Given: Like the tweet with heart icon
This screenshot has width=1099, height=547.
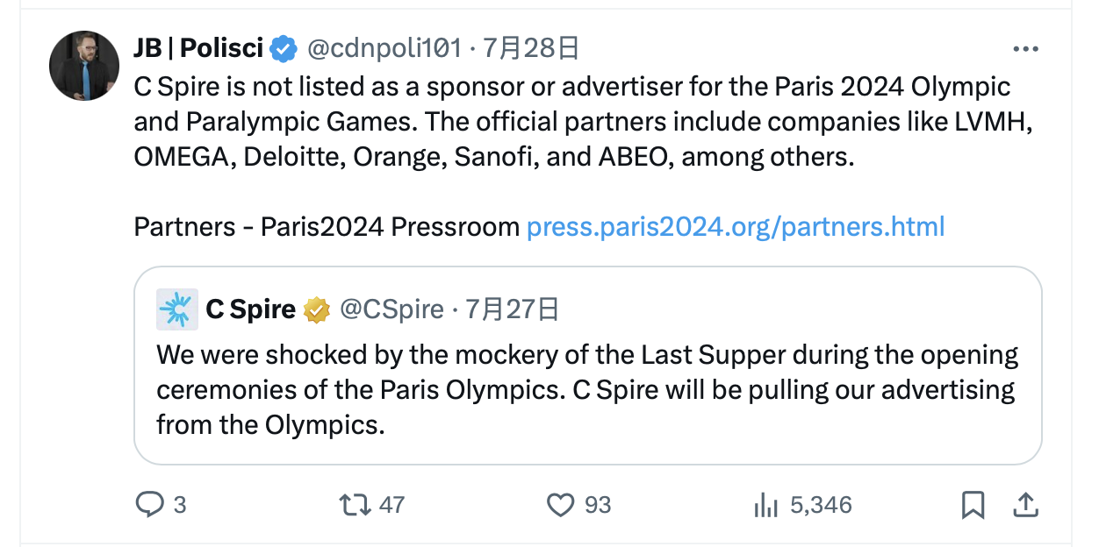Looking at the screenshot, I should (x=560, y=505).
